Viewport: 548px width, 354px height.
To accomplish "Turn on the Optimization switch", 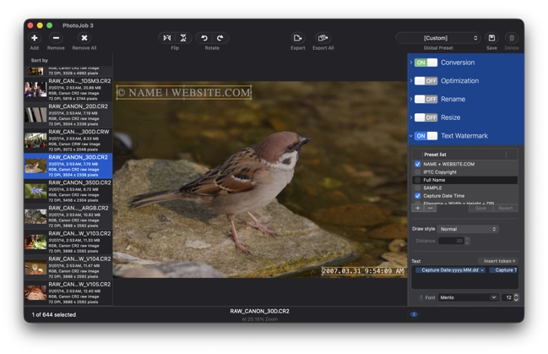I will [x=426, y=81].
